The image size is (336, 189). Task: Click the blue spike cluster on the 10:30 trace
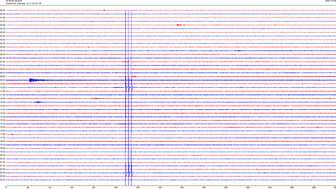pyautogui.click(x=129, y=87)
